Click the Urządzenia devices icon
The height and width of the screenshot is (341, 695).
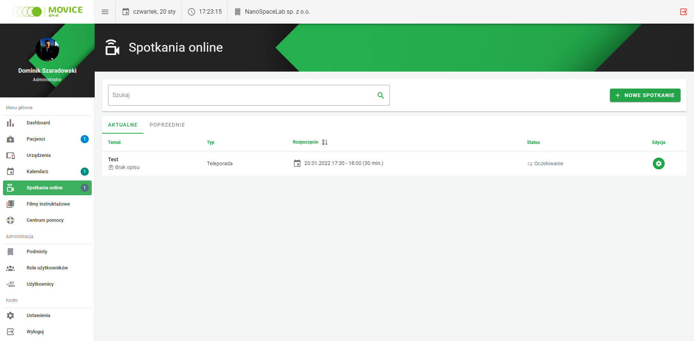[x=10, y=155]
